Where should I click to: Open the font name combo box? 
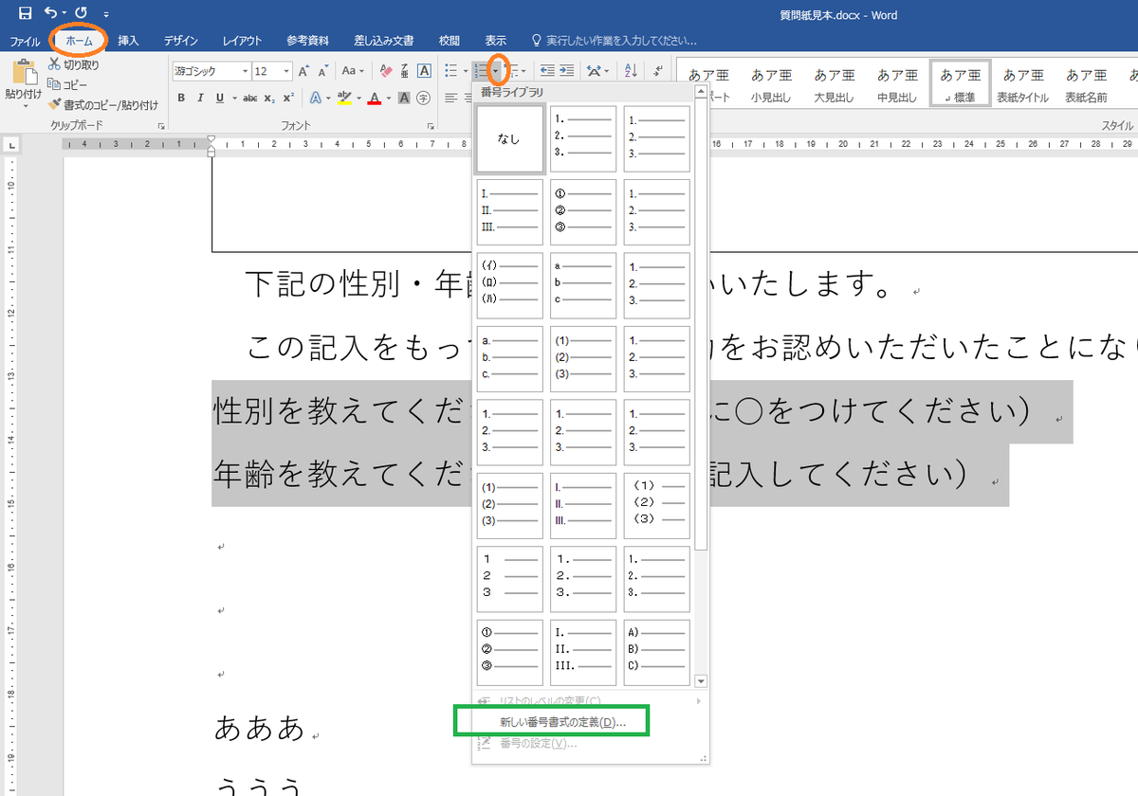pos(211,71)
